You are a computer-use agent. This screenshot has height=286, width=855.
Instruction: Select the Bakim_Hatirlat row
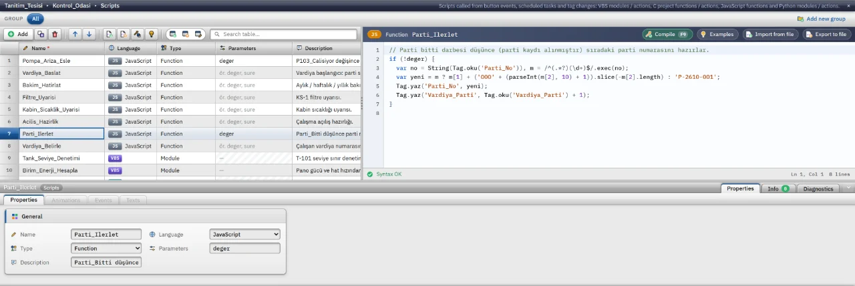pos(180,85)
